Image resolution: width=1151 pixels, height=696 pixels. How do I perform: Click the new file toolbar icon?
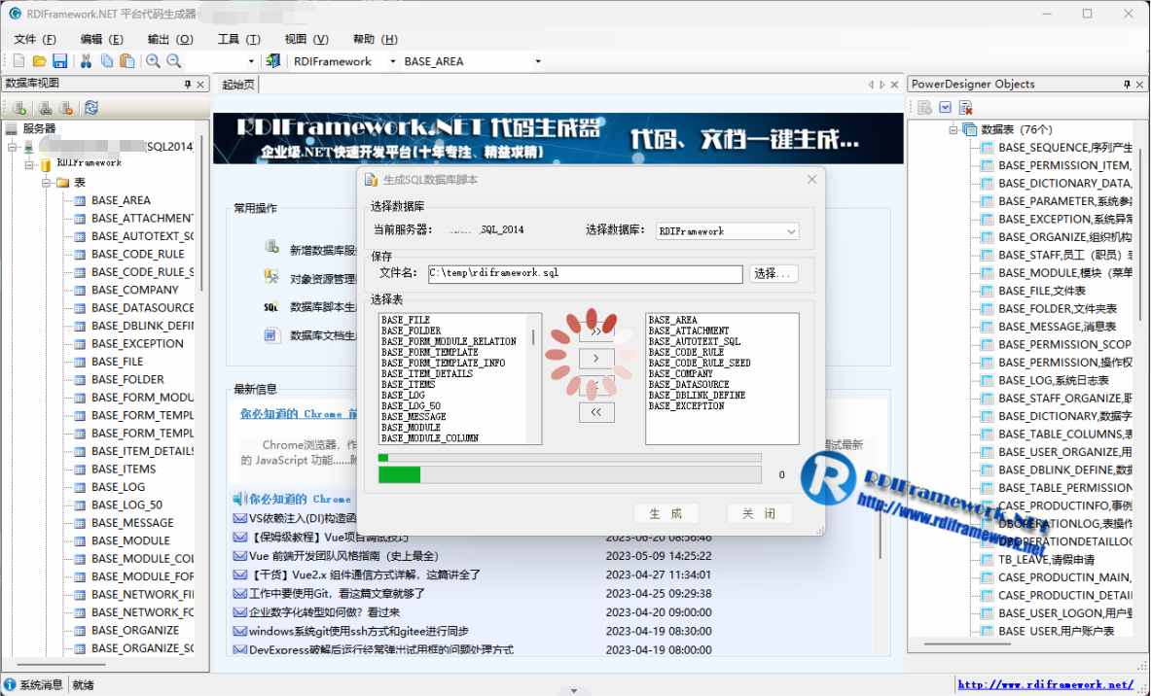(18, 61)
